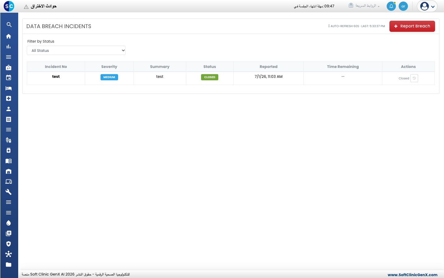Open the network hub icon in sidebar
Image resolution: width=444 pixels, height=278 pixels.
point(9,254)
